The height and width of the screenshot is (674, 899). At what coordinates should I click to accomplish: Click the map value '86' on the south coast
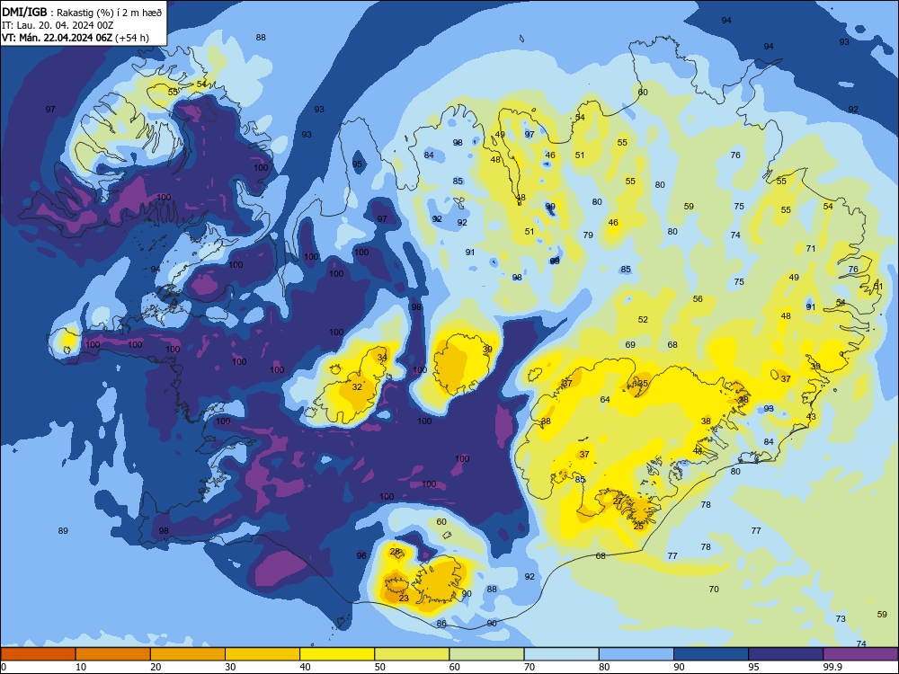pyautogui.click(x=441, y=624)
